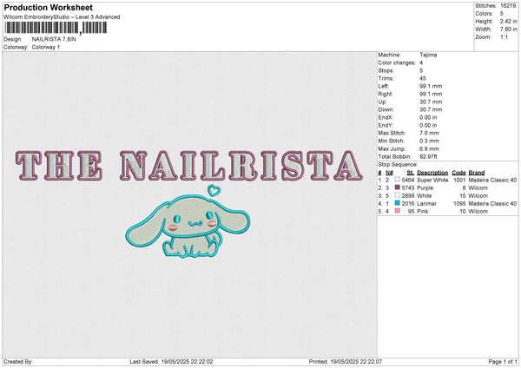Click the Wilcom EmbroideryStudio level text
The height and width of the screenshot is (368, 521).
tap(62, 17)
